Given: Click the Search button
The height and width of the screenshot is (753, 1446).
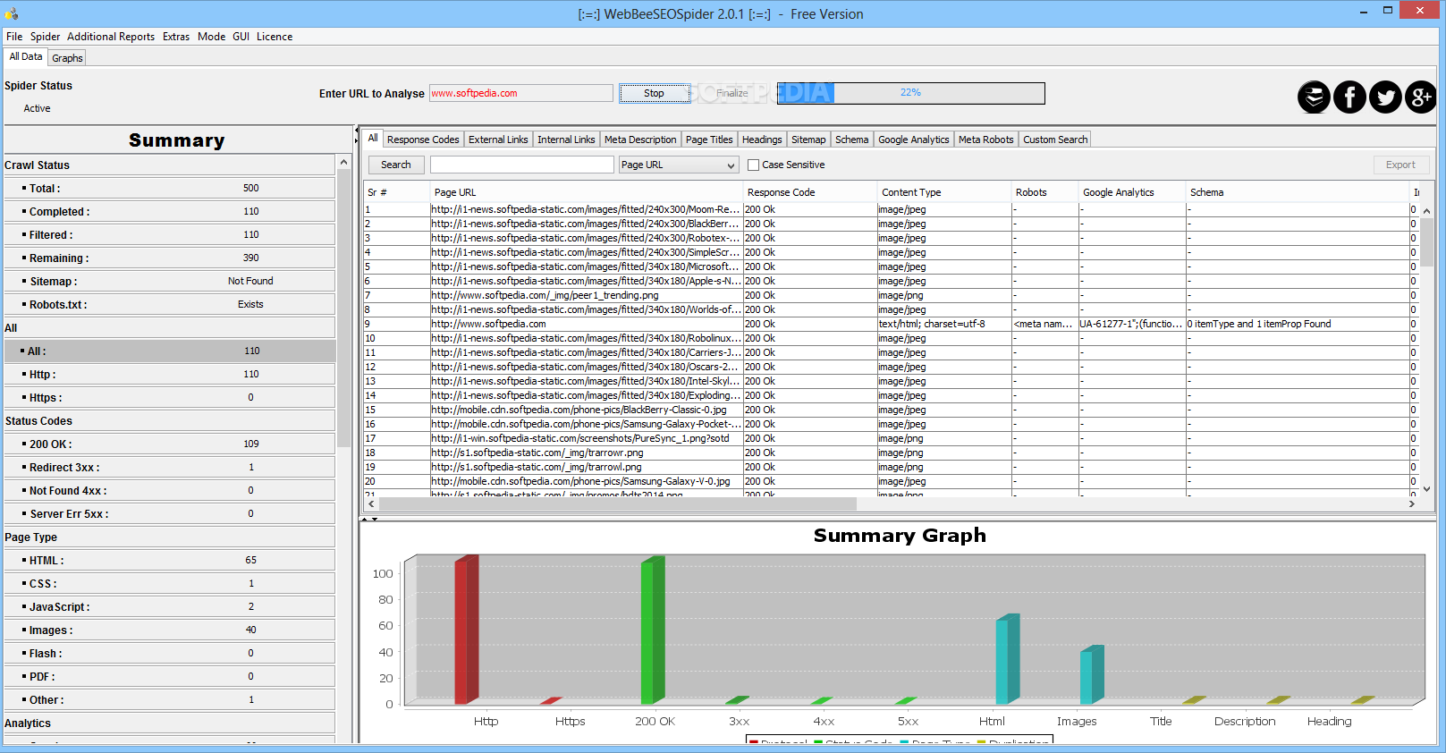Looking at the screenshot, I should [x=396, y=165].
